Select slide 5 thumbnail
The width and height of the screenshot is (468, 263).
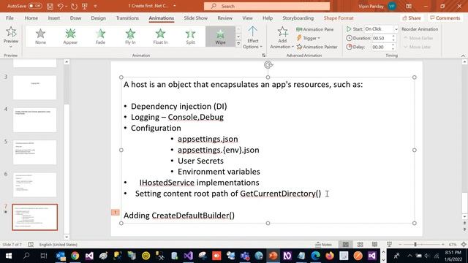coord(34,153)
